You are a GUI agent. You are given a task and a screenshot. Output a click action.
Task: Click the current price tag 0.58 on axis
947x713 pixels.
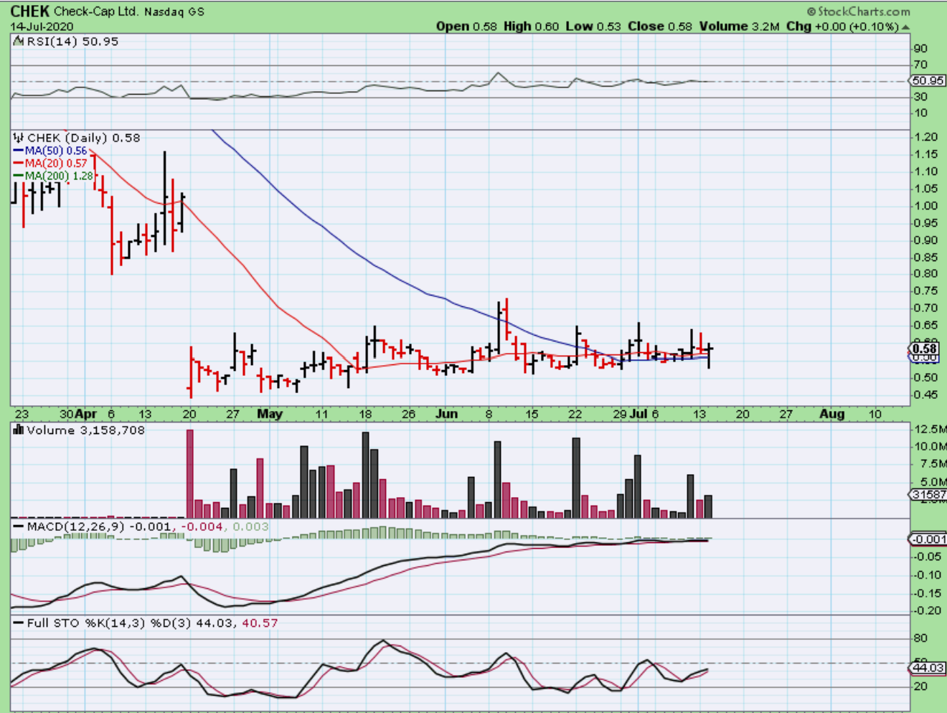925,349
